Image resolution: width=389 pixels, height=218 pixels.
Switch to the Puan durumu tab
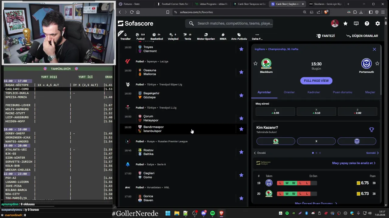343,92
